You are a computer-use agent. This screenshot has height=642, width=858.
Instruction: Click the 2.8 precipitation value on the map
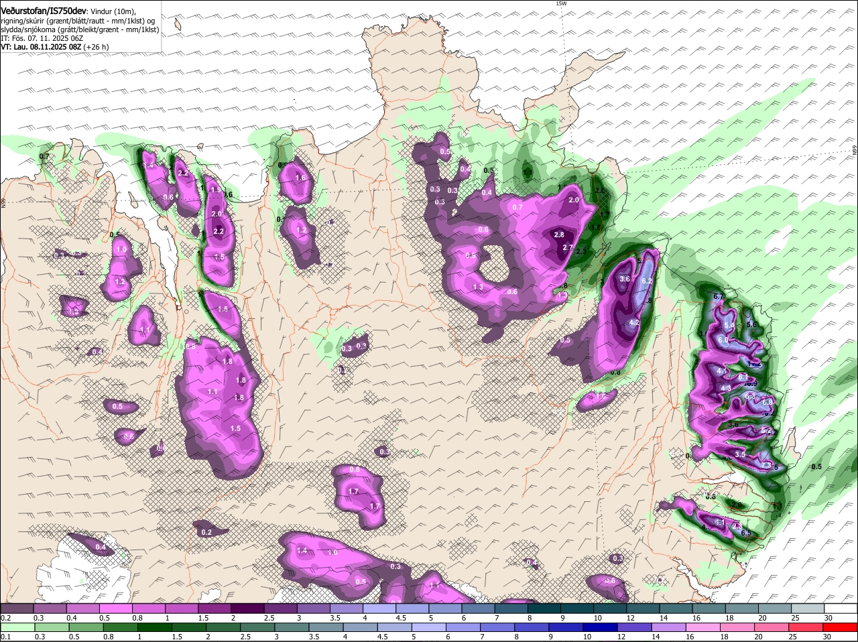click(559, 235)
